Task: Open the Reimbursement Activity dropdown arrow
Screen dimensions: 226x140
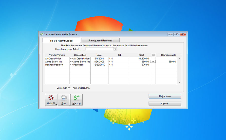Action: 115,49
